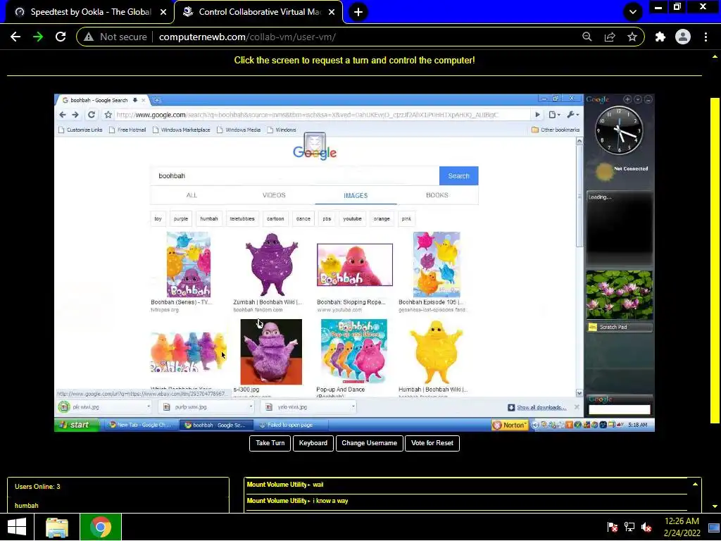Bookmark this page with the star icon

click(x=632, y=37)
